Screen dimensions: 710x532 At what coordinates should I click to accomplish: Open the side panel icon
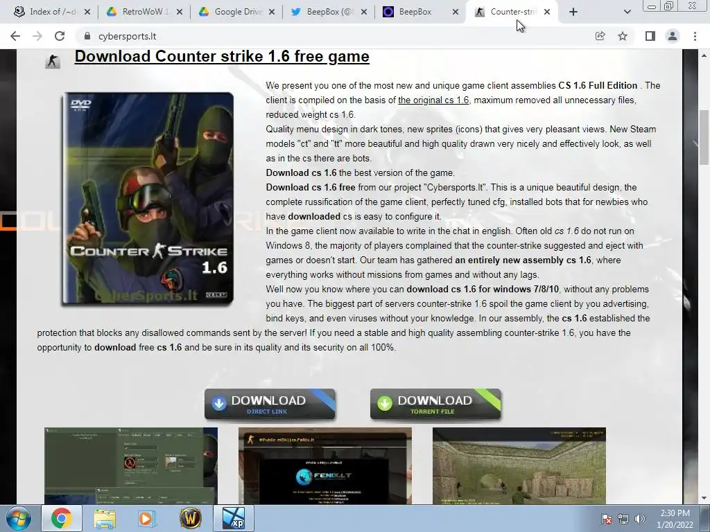click(x=650, y=36)
